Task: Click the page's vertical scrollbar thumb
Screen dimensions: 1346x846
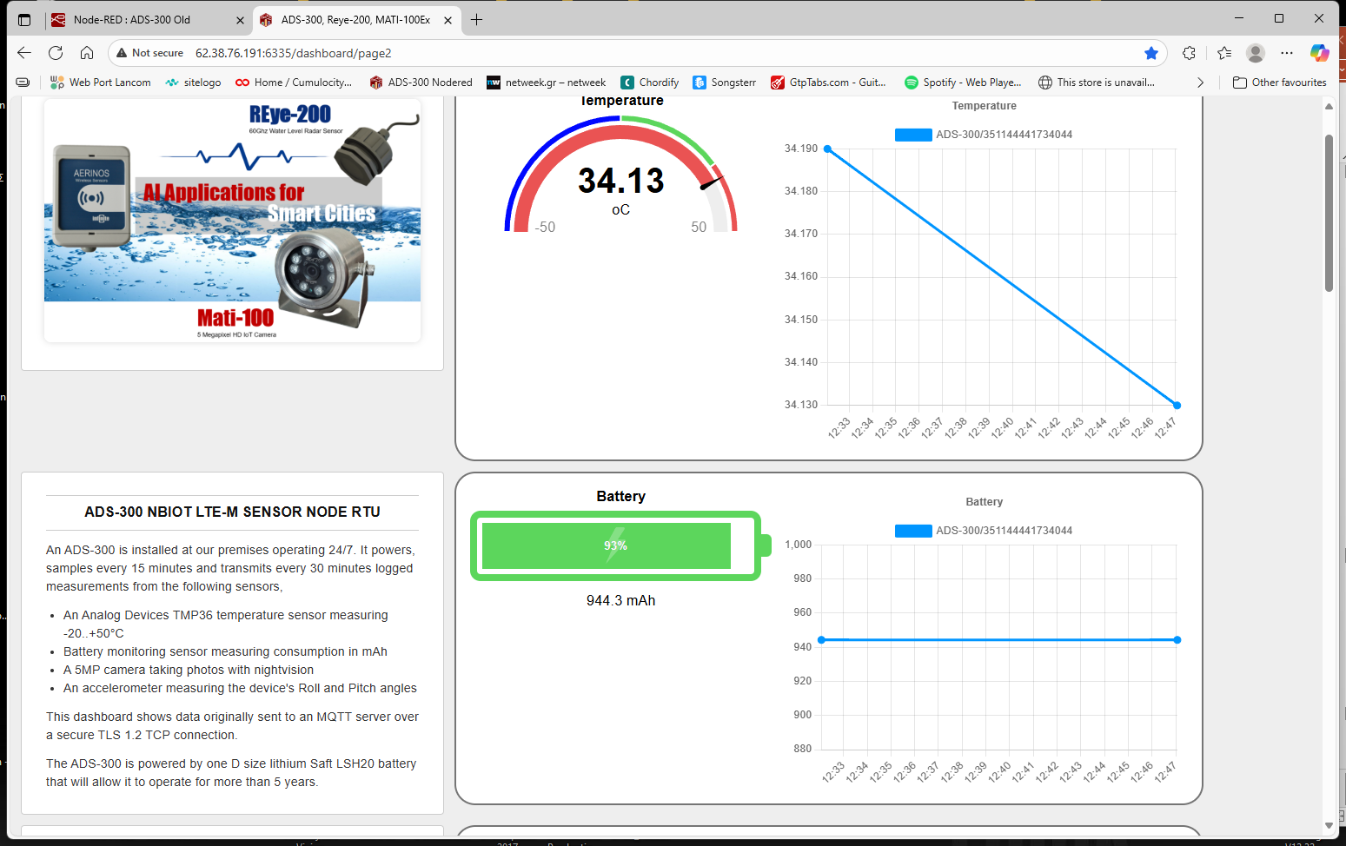Action: pos(1329,213)
